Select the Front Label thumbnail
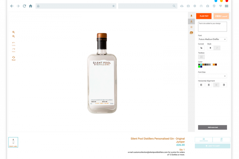239x159 pixels. click(13, 142)
